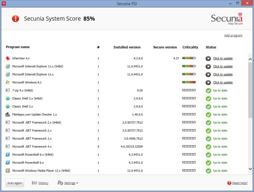The width and height of the screenshot is (254, 192).
Task: Click the Classic Shell 3.x (64bit) shell icon
Action: click(8, 98)
